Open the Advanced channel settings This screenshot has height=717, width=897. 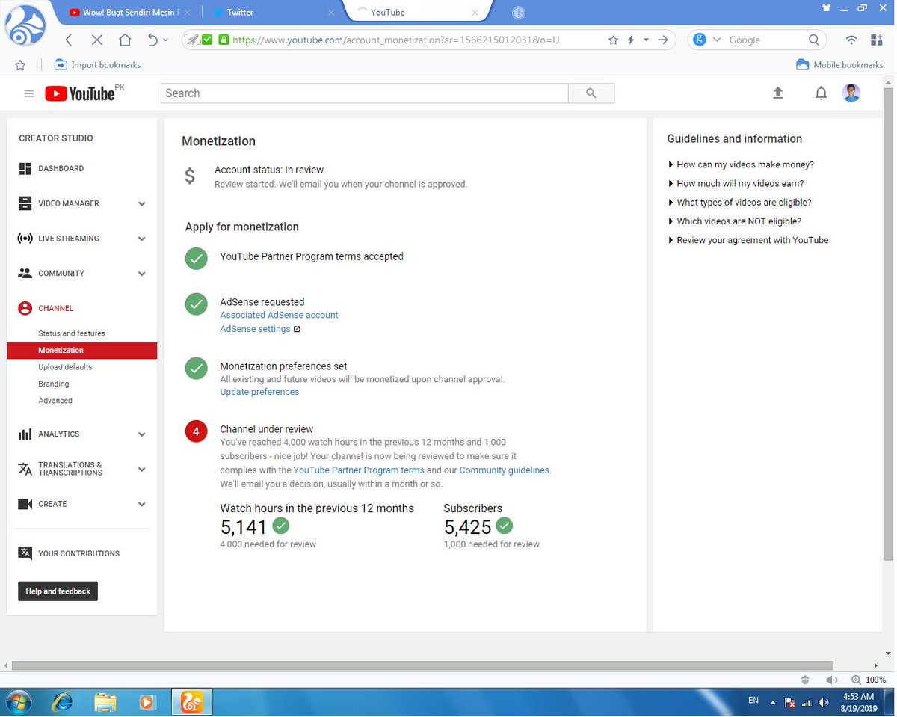(55, 401)
